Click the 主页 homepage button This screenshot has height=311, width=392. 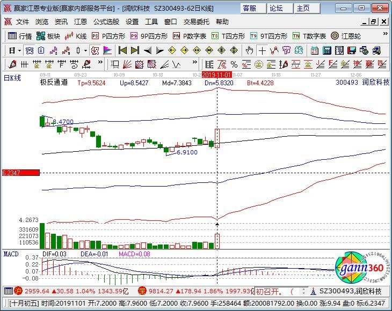pos(307,9)
